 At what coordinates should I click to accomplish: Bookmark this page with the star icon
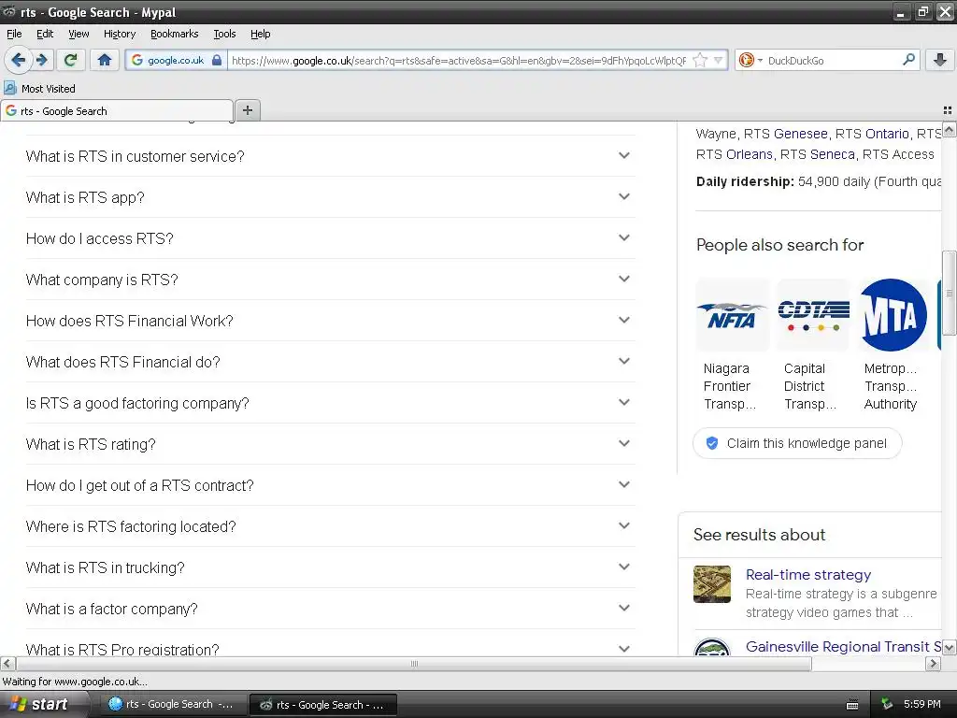[700, 60]
